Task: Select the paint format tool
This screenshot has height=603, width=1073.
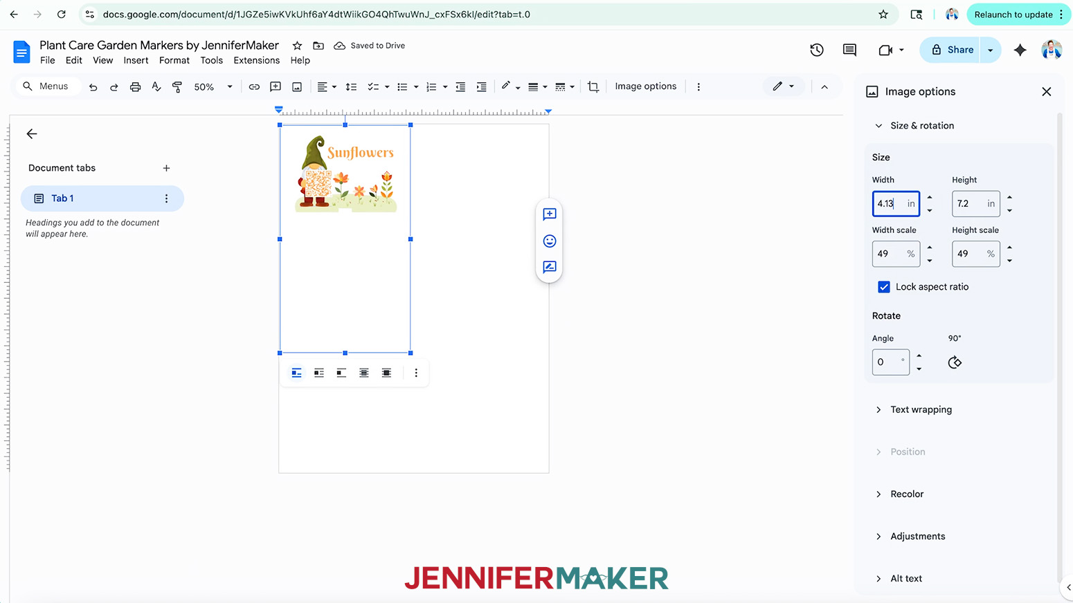Action: tap(177, 87)
